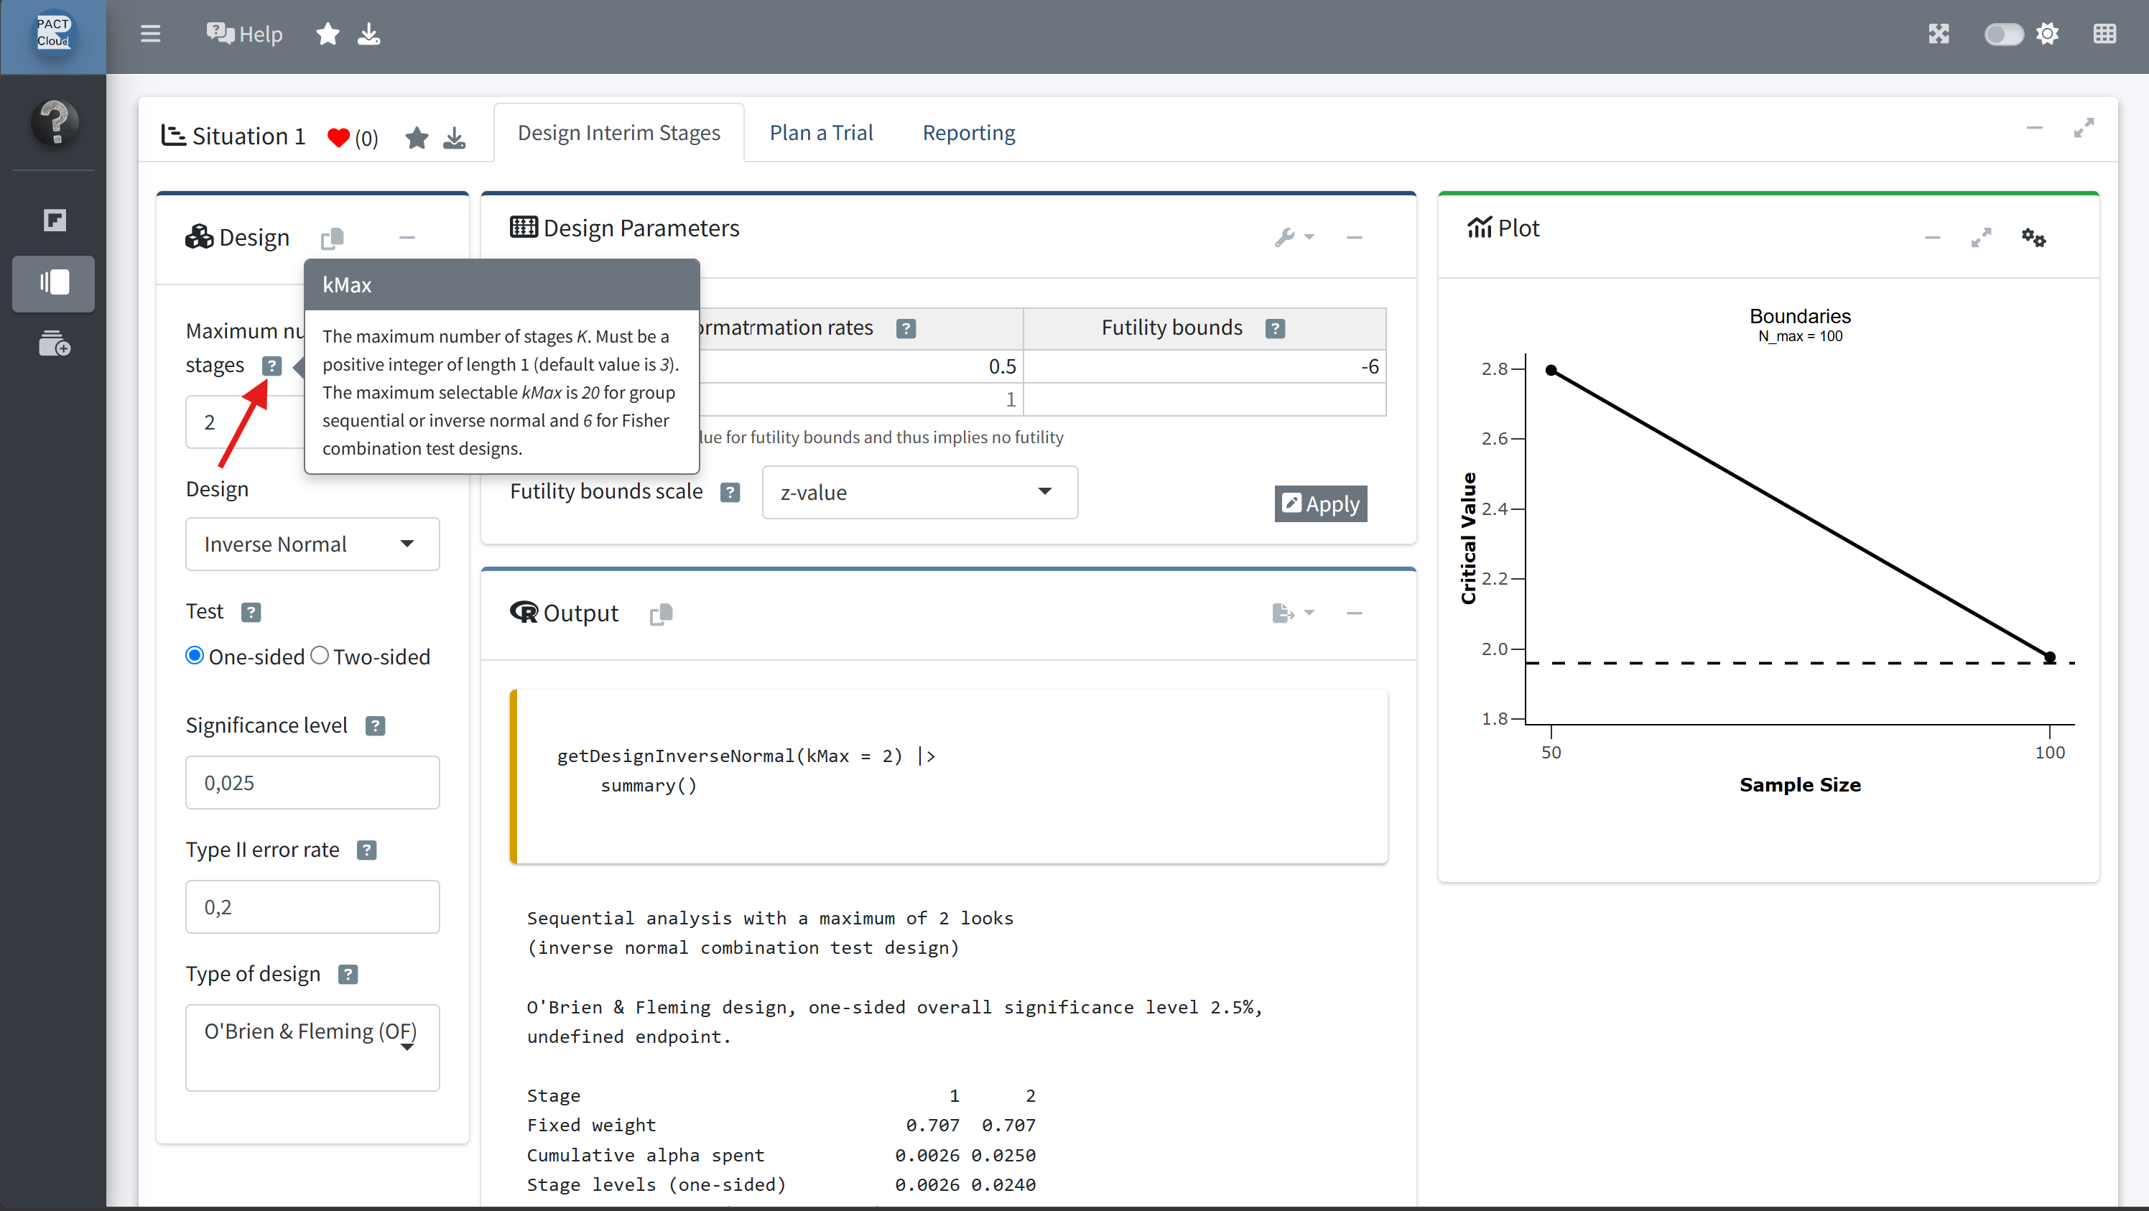
Task: Show help for Futility bounds column
Action: click(1275, 328)
